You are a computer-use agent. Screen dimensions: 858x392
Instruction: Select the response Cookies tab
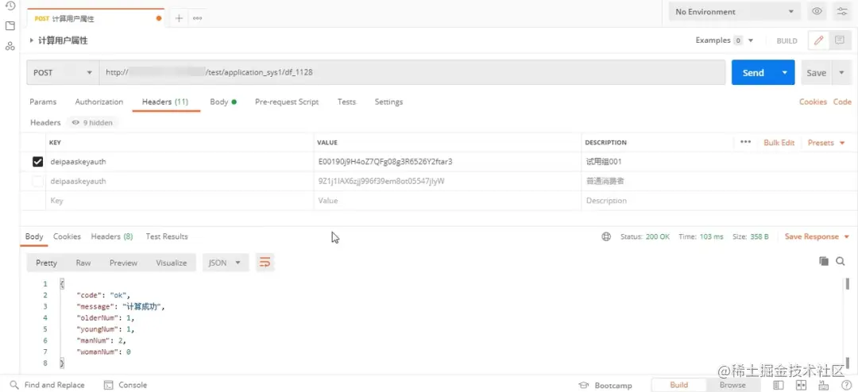pyautogui.click(x=67, y=236)
